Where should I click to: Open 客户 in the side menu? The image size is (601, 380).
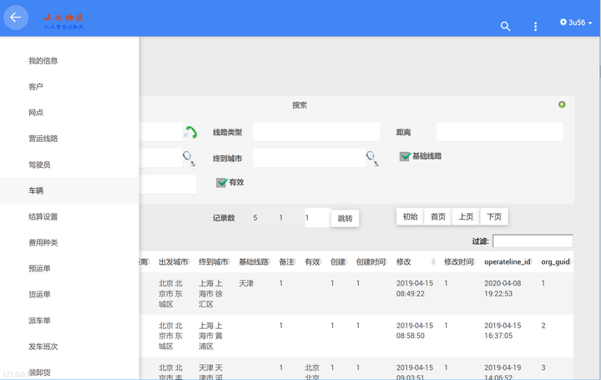click(x=69, y=87)
